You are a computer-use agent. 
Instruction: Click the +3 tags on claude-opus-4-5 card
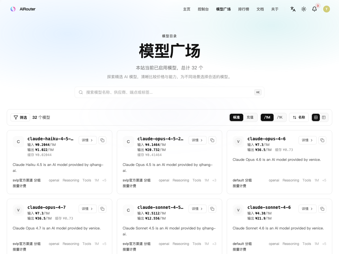coord(214,180)
